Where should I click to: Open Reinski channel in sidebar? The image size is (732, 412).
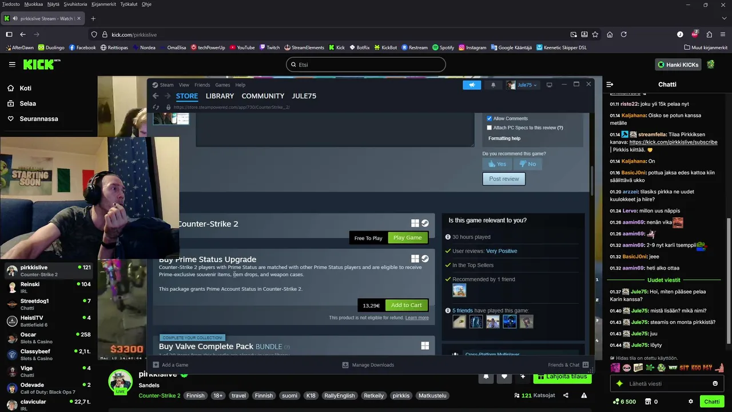coord(49,287)
